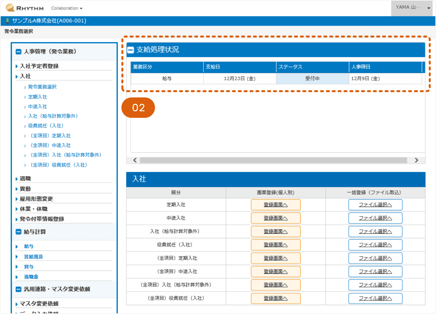Open （全項目）中途入社 in the sidebar
Viewport: 436px width, 314px height.
coord(49,145)
